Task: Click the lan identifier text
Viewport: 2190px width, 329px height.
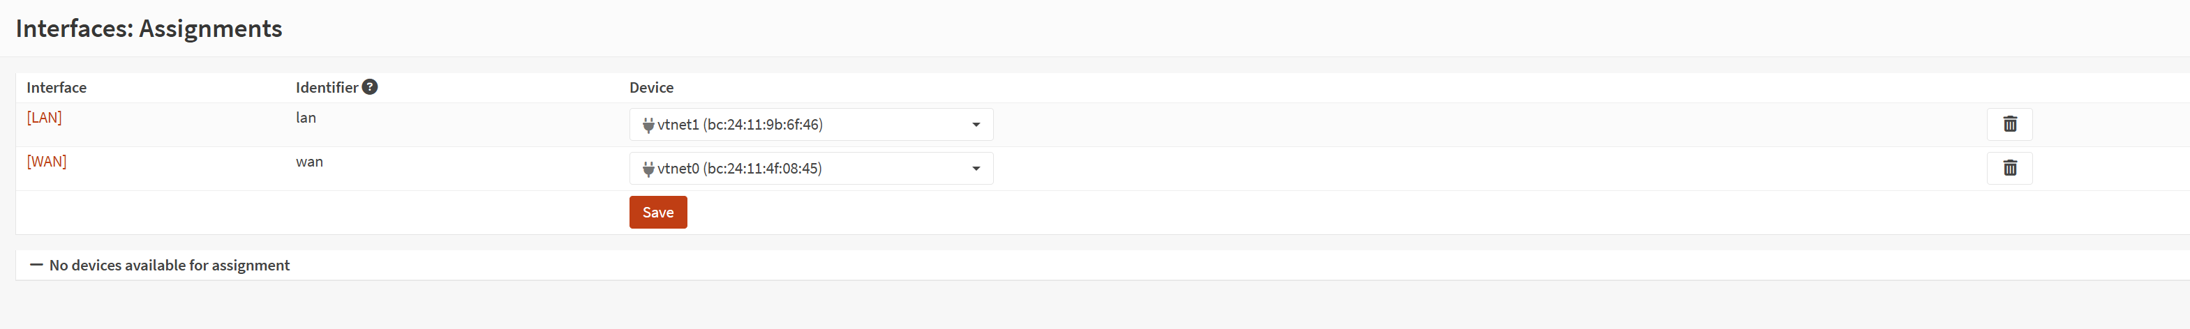Action: 306,117
